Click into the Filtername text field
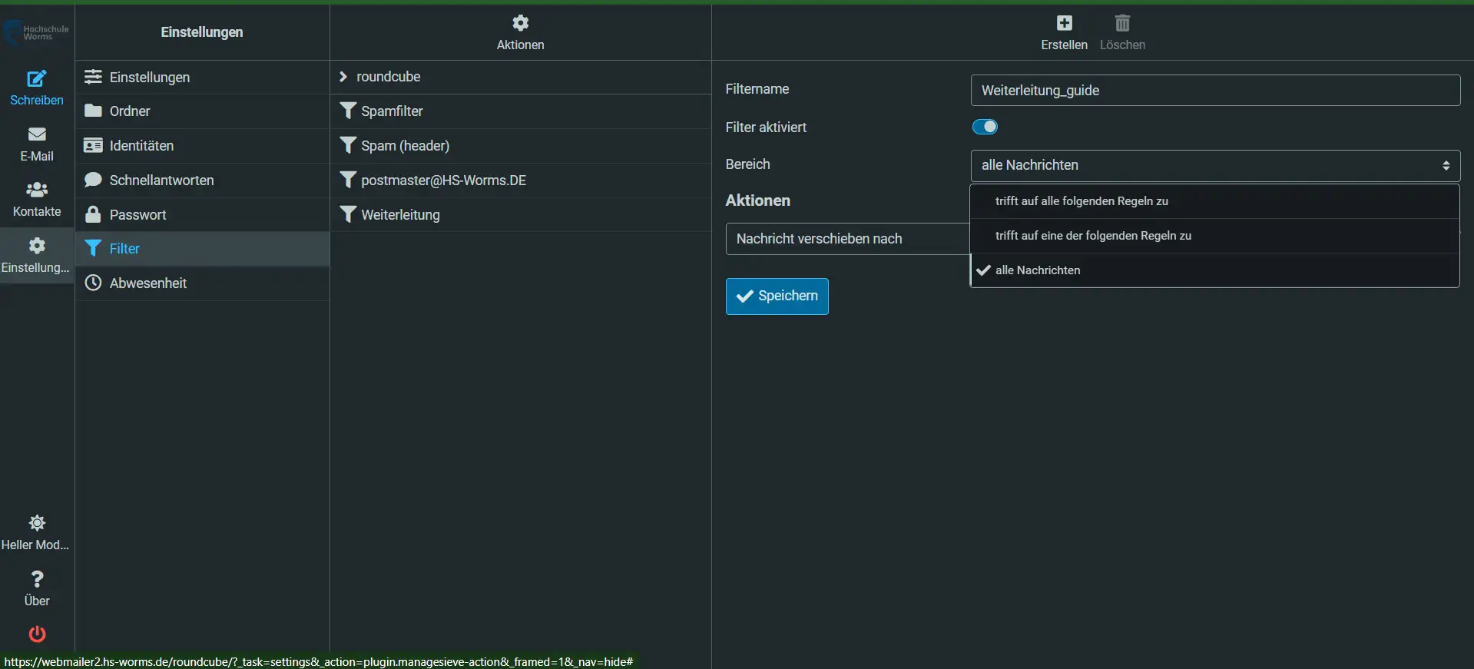Screen dimensions: 1474x669 tap(1214, 91)
